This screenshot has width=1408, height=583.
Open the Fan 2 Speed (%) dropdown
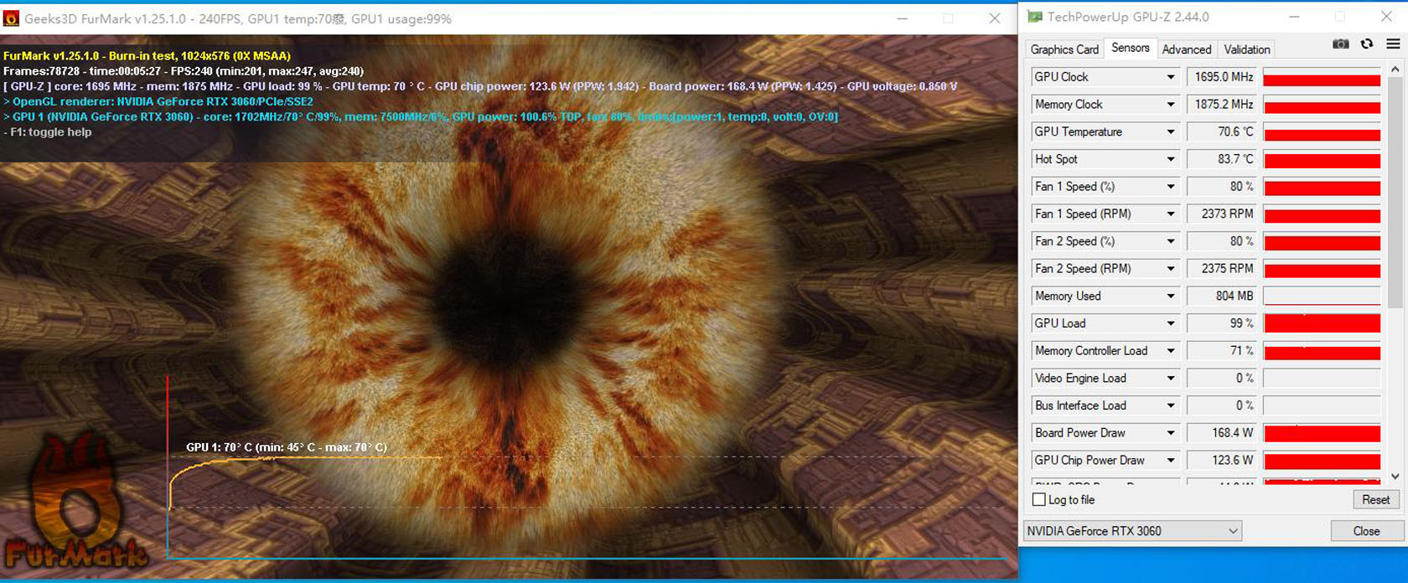coord(1171,241)
